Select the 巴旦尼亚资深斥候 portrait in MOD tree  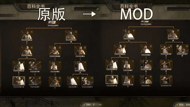[182, 49]
